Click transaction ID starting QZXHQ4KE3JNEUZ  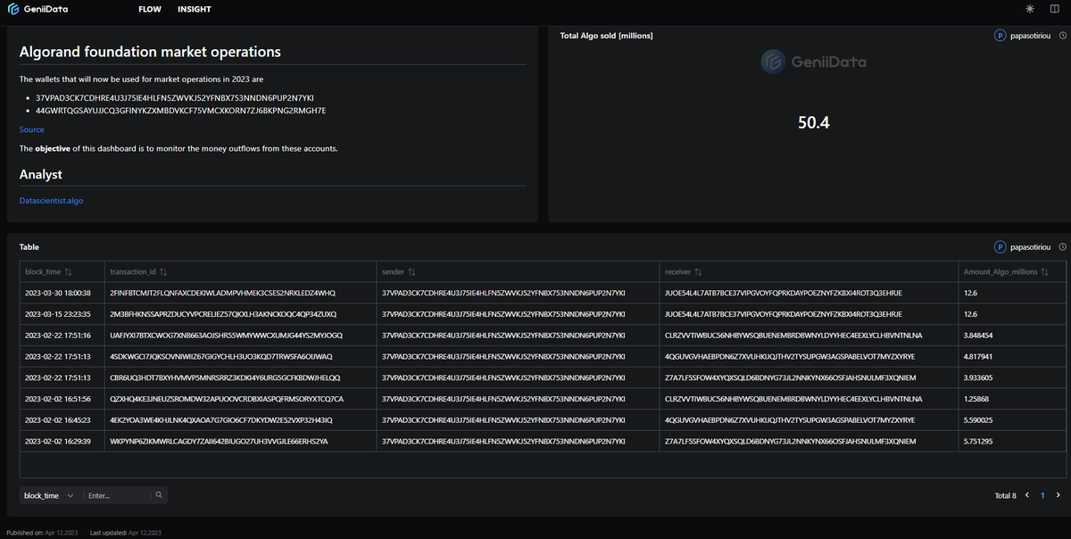point(227,398)
